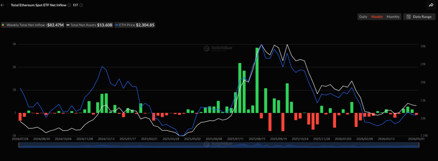Open info icon next to EST label

[x=81, y=5]
